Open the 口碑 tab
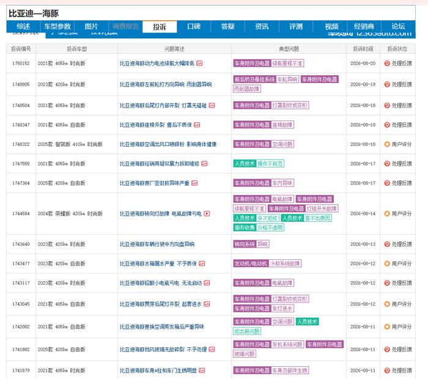Image resolution: width=428 pixels, height=379 pixels. 194,26
